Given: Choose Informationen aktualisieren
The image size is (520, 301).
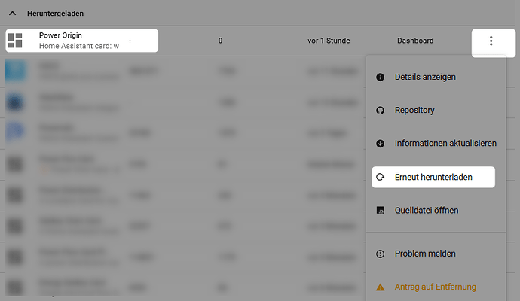Looking at the screenshot, I should click(x=436, y=144).
